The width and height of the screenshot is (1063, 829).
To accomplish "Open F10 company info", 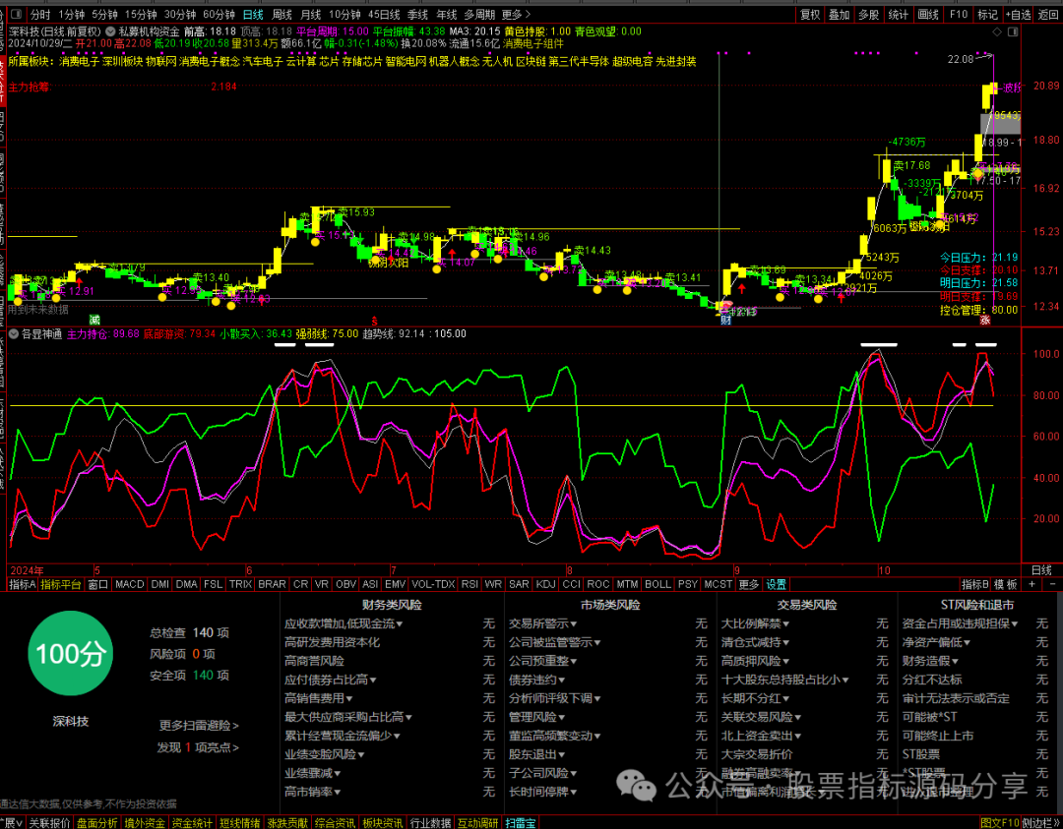I will click(959, 14).
